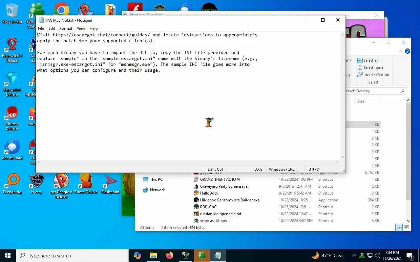Launch Firefox from the taskbar
Screen dimensions: 420x262
tap(170, 255)
